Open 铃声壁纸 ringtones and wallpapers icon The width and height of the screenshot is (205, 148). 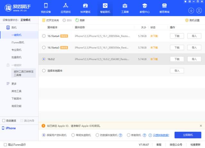[x=86, y=6]
